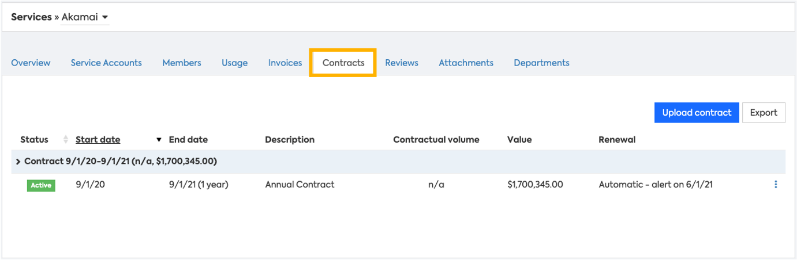The width and height of the screenshot is (797, 260).
Task: Switch to the Reviews tab
Action: [x=402, y=63]
